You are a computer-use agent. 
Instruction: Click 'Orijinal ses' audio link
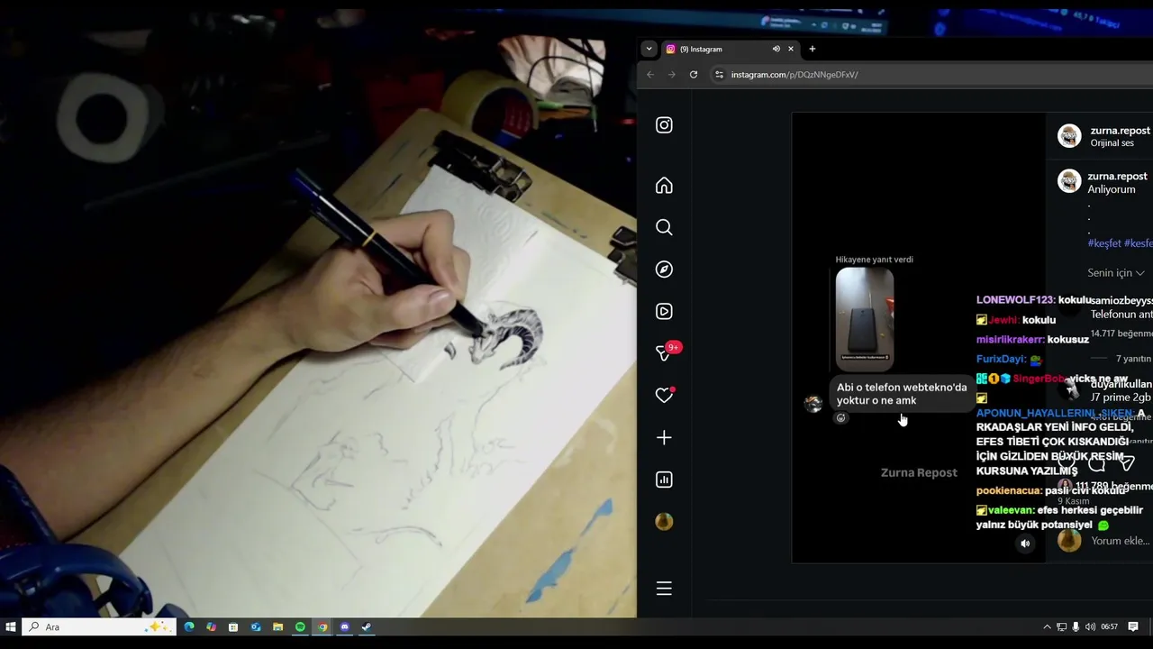(x=1112, y=143)
